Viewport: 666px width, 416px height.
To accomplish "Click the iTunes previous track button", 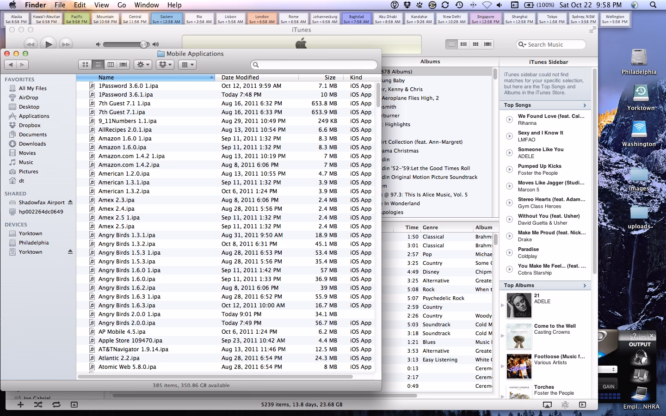I will (30, 44).
